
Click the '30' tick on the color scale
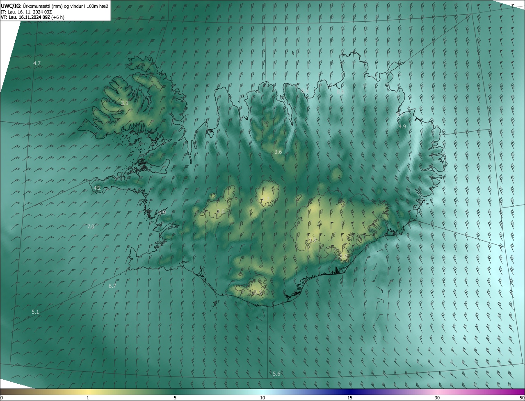coord(437,398)
